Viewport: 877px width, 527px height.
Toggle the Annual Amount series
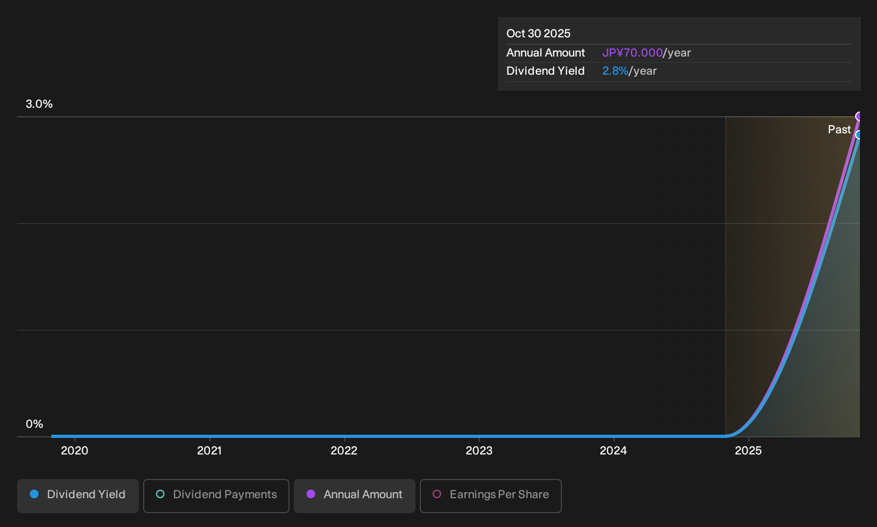point(355,496)
